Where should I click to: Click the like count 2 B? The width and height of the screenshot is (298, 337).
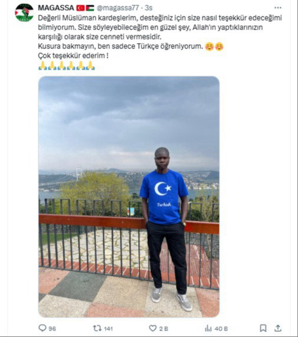[x=163, y=329]
